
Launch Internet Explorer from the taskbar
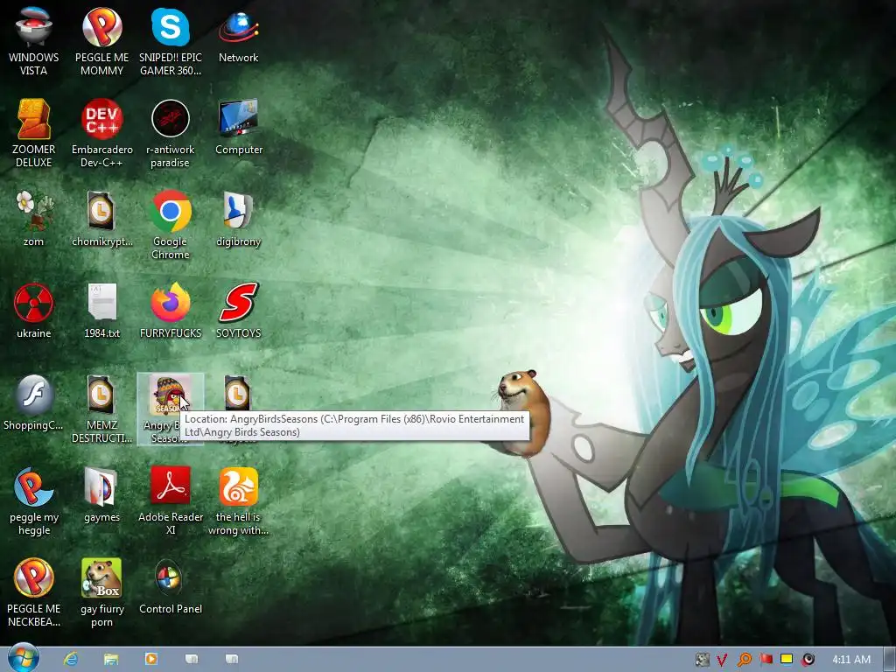[x=71, y=660]
